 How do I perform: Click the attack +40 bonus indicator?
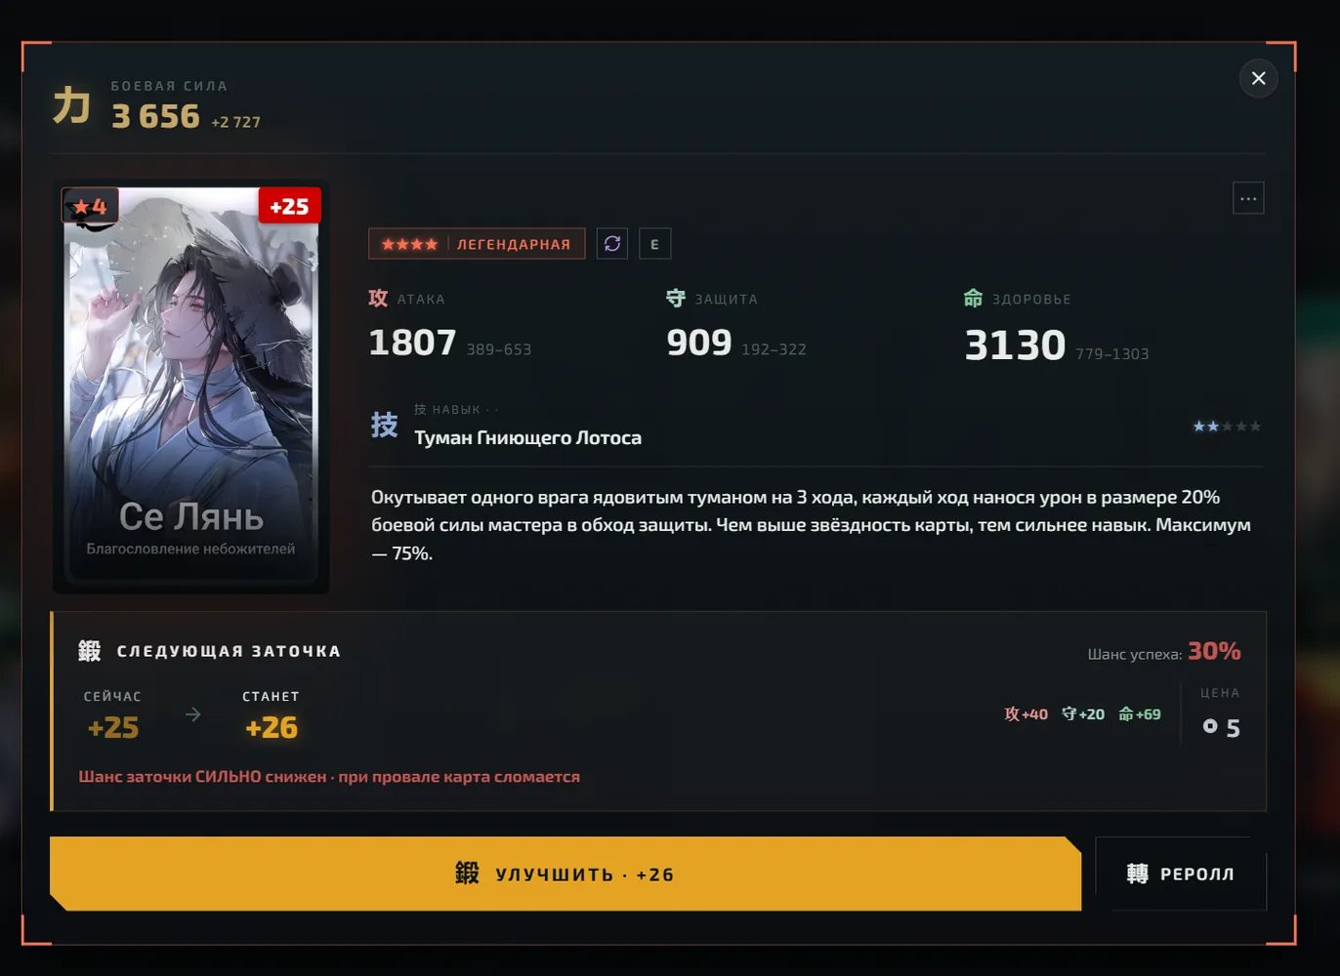1026,714
